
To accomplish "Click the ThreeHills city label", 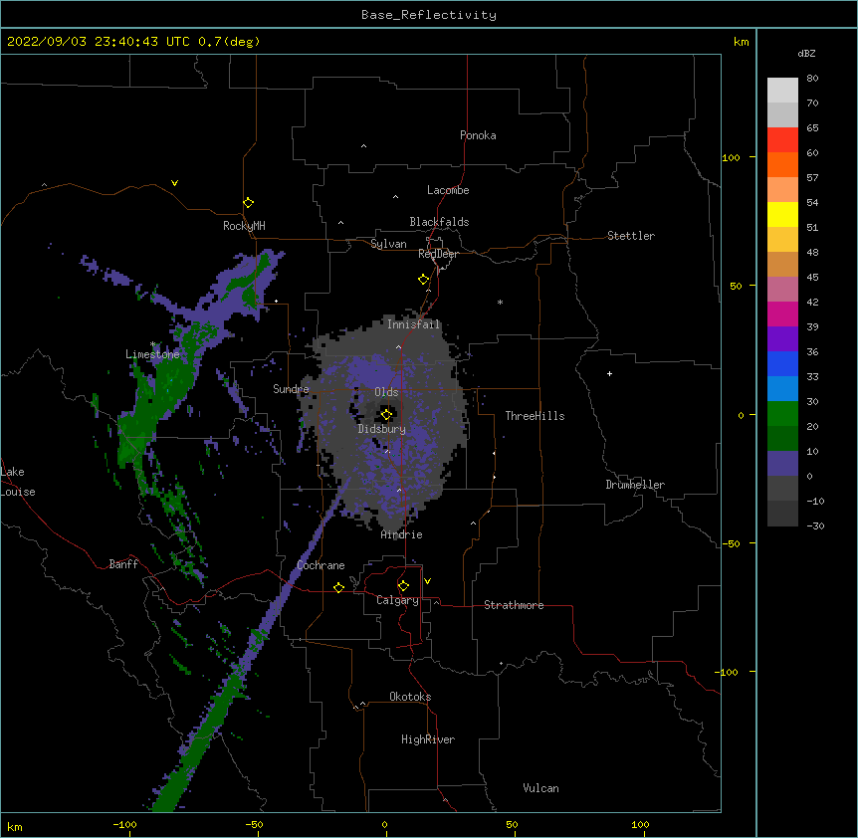I will (535, 416).
